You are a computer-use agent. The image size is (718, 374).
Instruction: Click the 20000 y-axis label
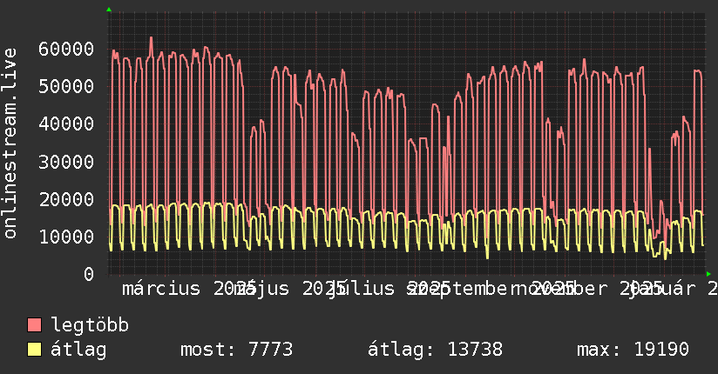66,199
